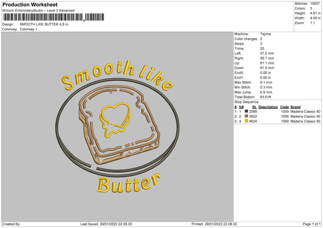Click the dark brown color swatch for stop 1
Image resolution: width=323 pixels, height=228 pixels.
pyautogui.click(x=246, y=111)
